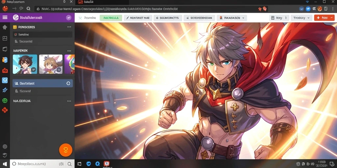Click the orange plus button top right
The height and width of the screenshot is (168, 337).
(324, 18)
